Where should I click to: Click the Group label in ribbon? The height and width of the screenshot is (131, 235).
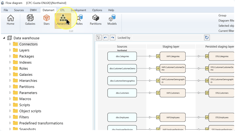click(x=222, y=15)
